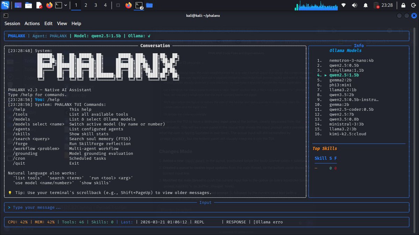Launch the file manager from the panel
The height and width of the screenshot is (235, 419).
[x=28, y=5]
